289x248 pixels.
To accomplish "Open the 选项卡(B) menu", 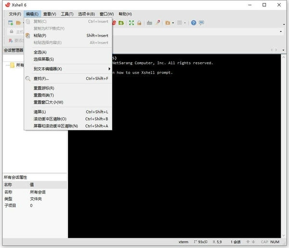I will click(x=86, y=14).
